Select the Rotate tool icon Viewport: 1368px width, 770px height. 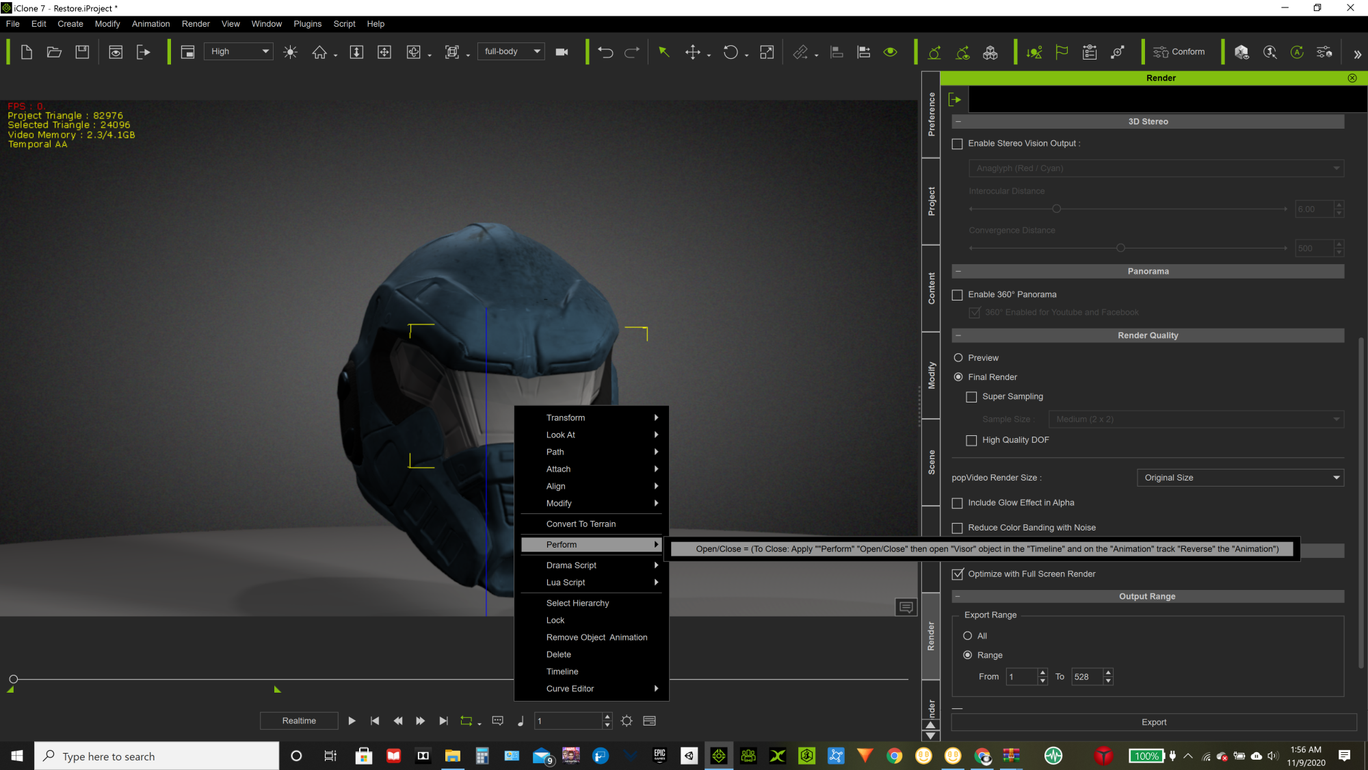(731, 52)
